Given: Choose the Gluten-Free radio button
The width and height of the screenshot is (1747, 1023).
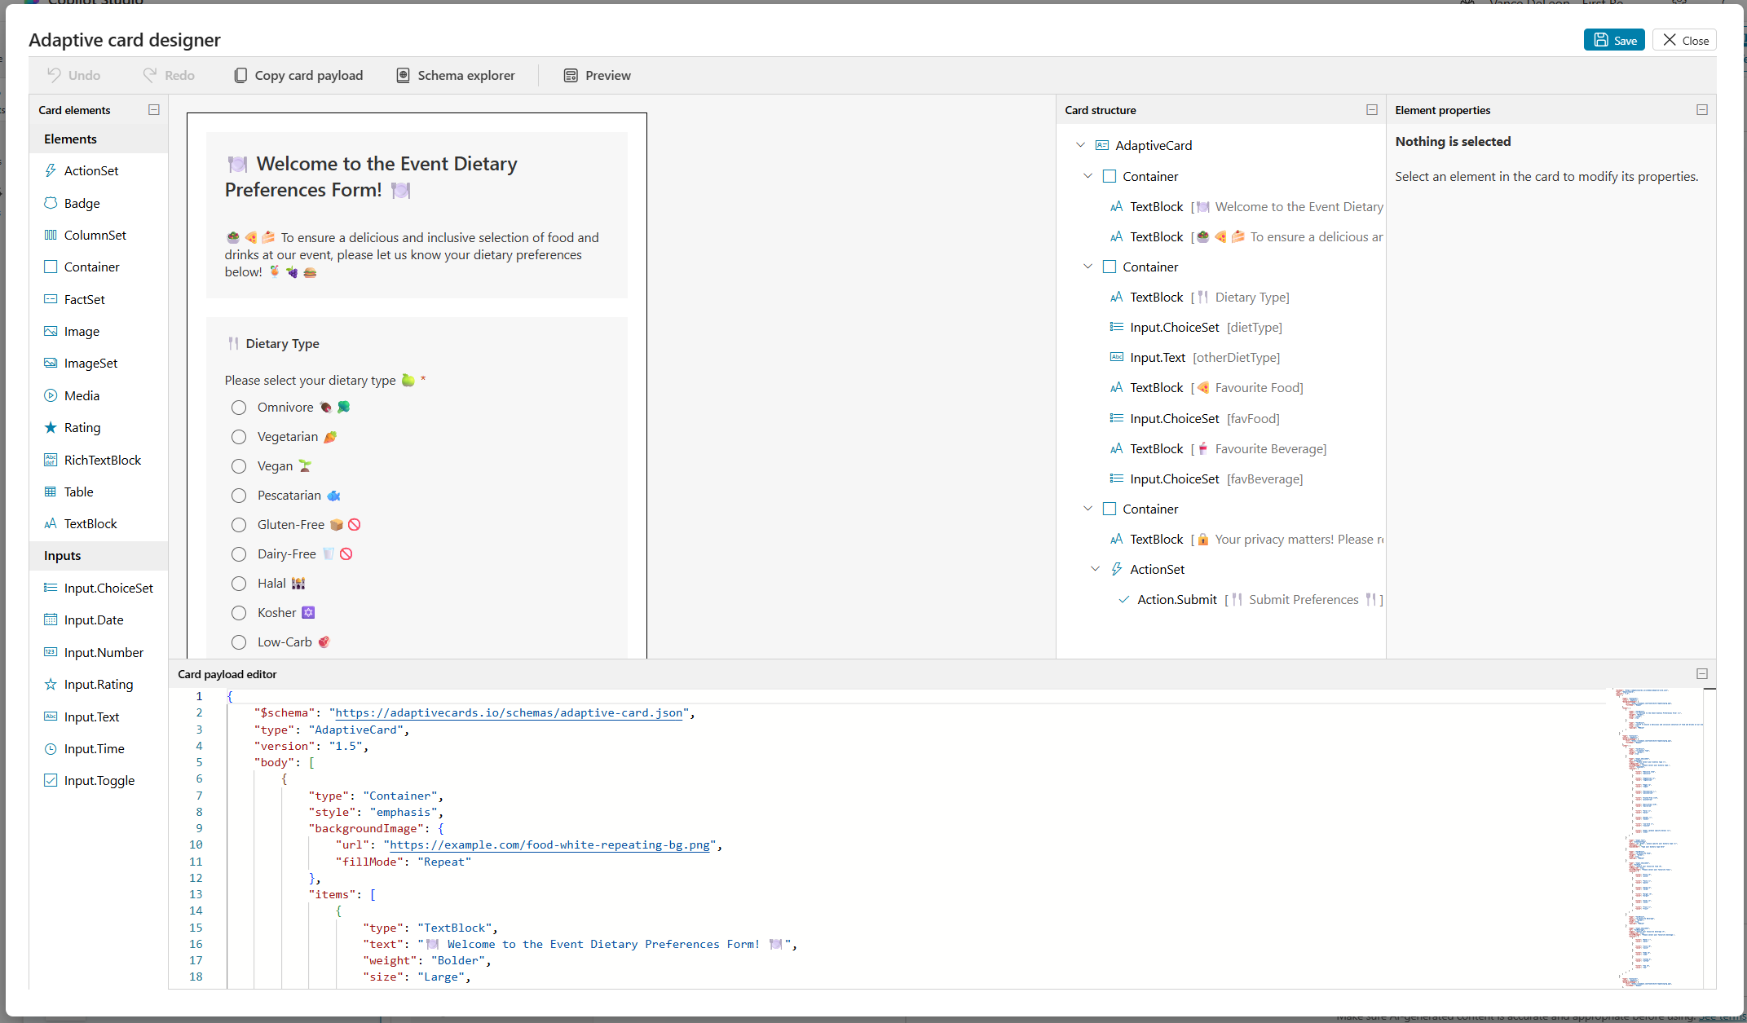Looking at the screenshot, I should point(239,525).
